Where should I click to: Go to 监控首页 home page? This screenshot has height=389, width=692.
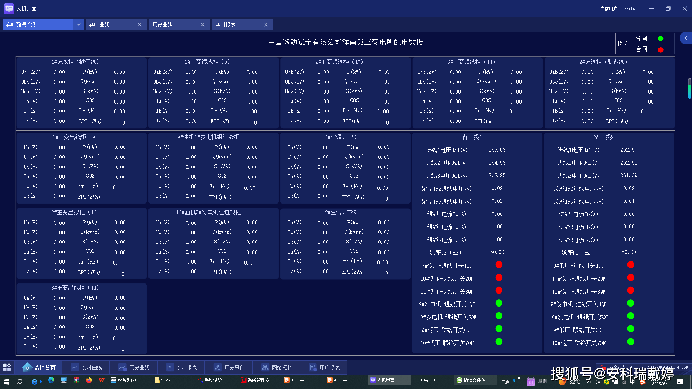[39, 367]
